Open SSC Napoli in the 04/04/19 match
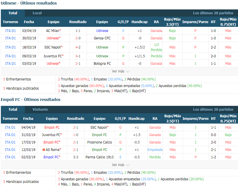The width and height of the screenshot is (238, 186). tap(99, 127)
